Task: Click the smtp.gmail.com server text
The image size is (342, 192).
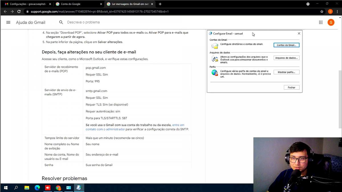Action: coord(96,91)
